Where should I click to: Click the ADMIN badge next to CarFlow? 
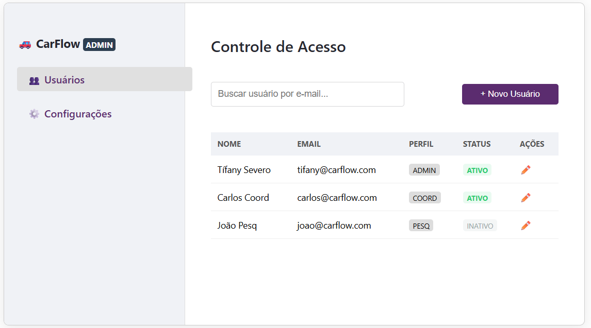pos(99,45)
